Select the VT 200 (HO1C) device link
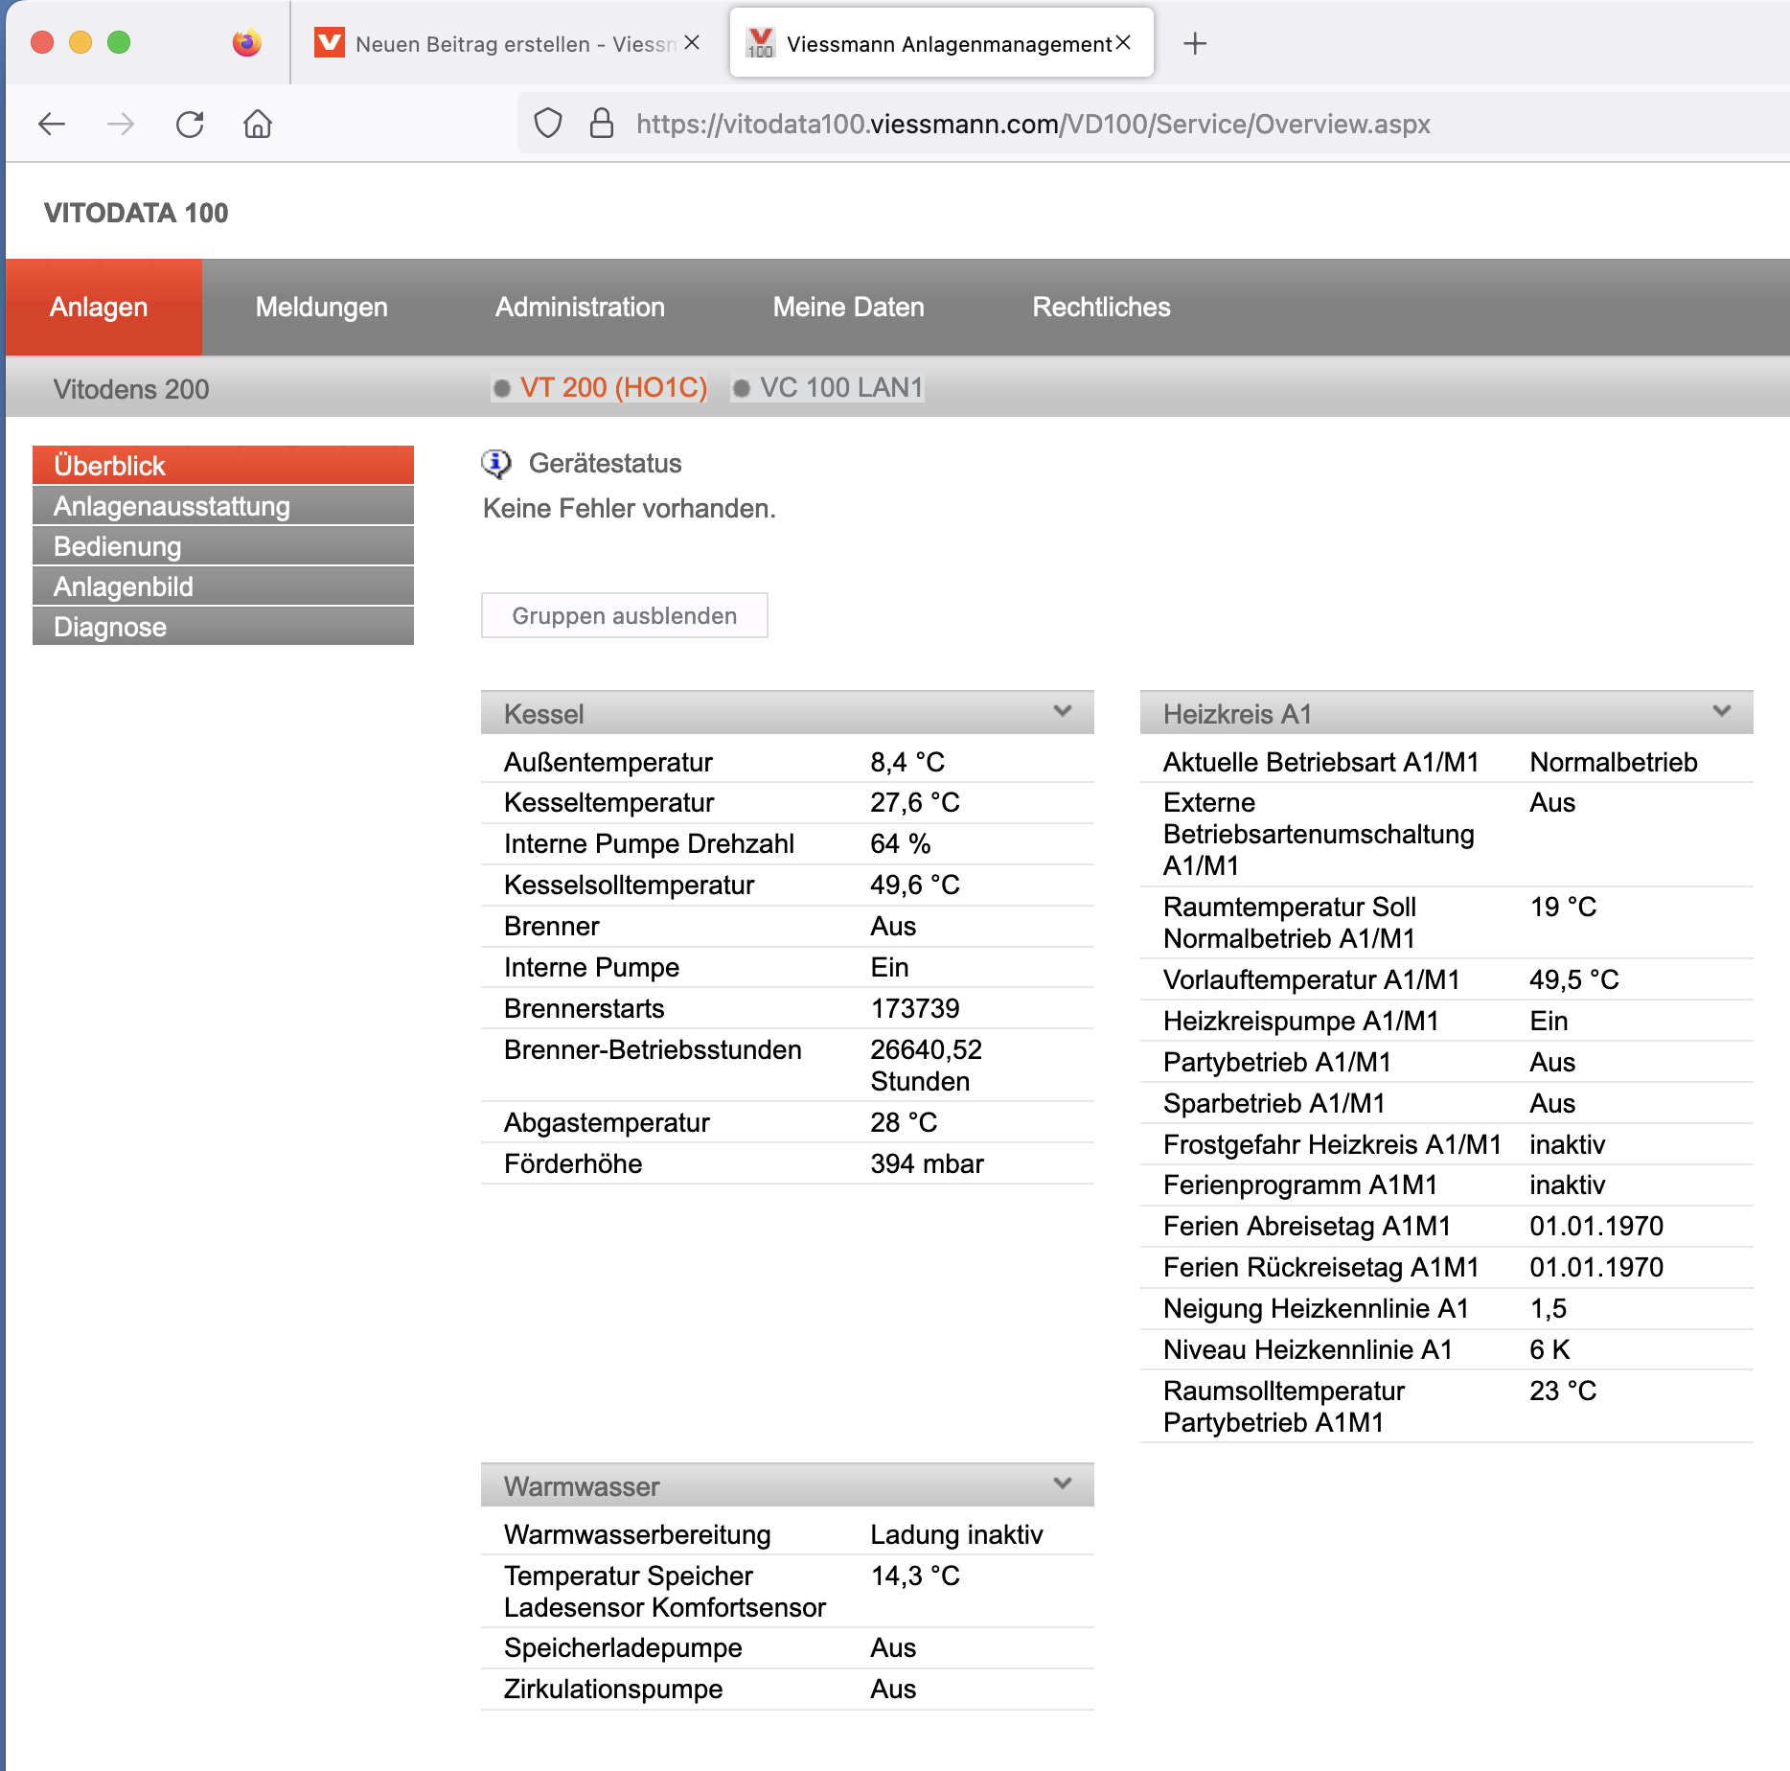This screenshot has height=1771, width=1790. pos(613,387)
